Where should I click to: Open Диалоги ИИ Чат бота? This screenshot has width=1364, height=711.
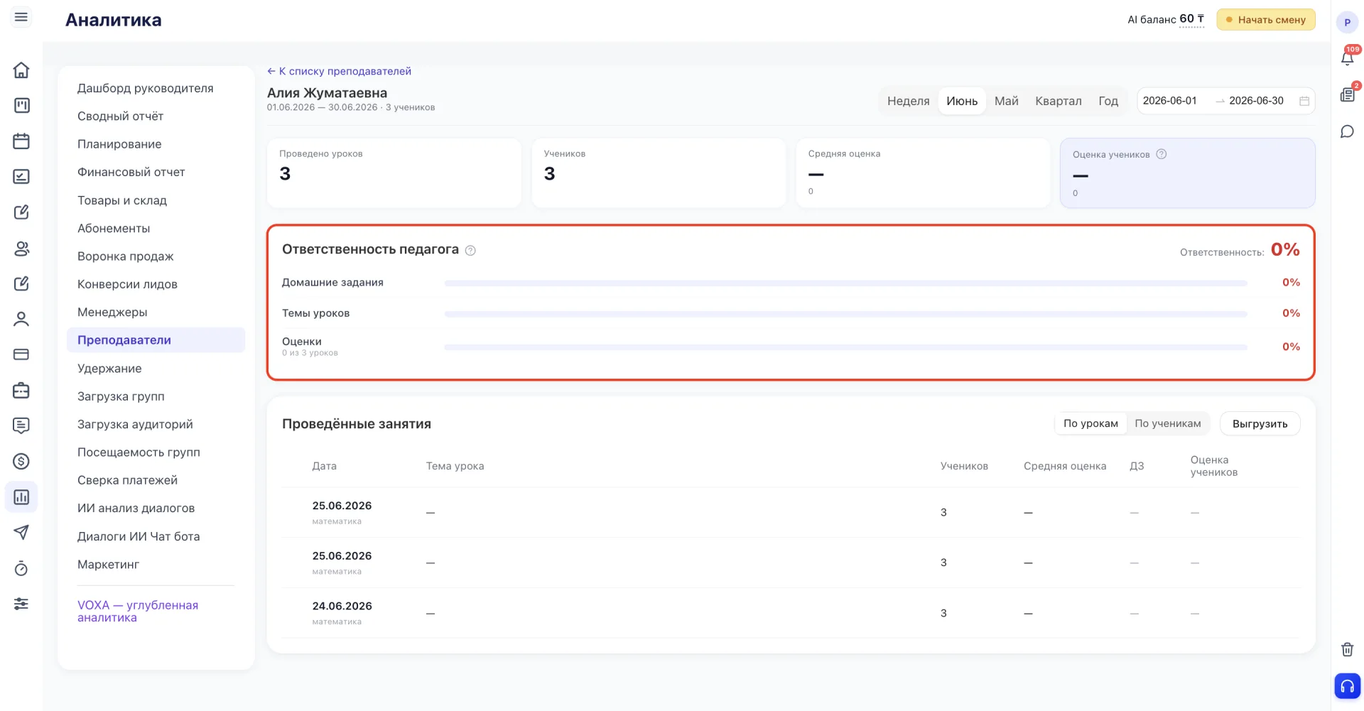(x=139, y=536)
